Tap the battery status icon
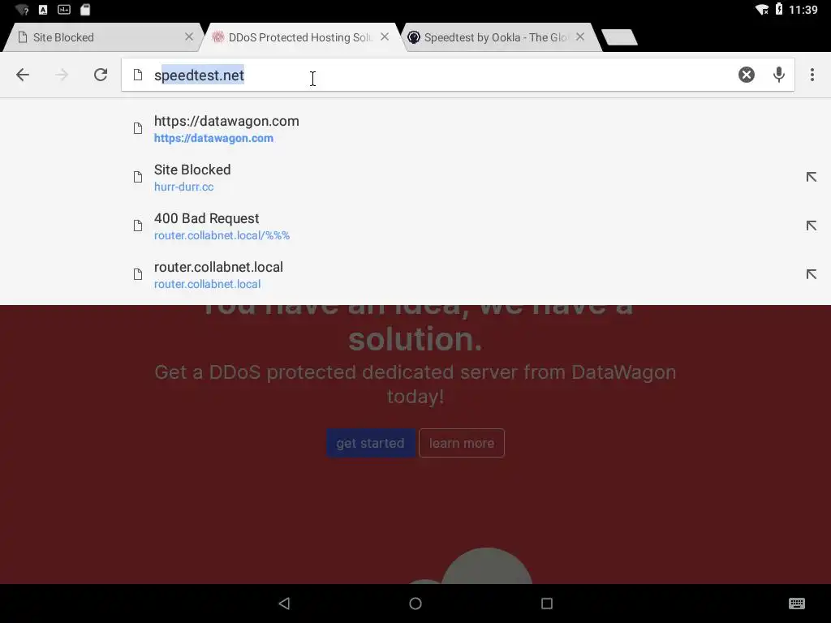The width and height of the screenshot is (831, 623). coord(779,9)
